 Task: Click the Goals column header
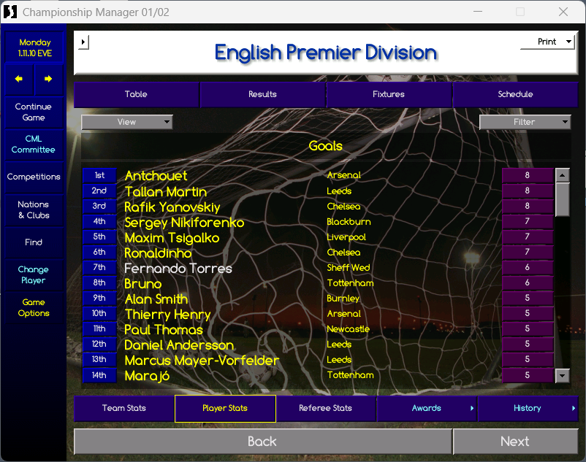pyautogui.click(x=325, y=146)
